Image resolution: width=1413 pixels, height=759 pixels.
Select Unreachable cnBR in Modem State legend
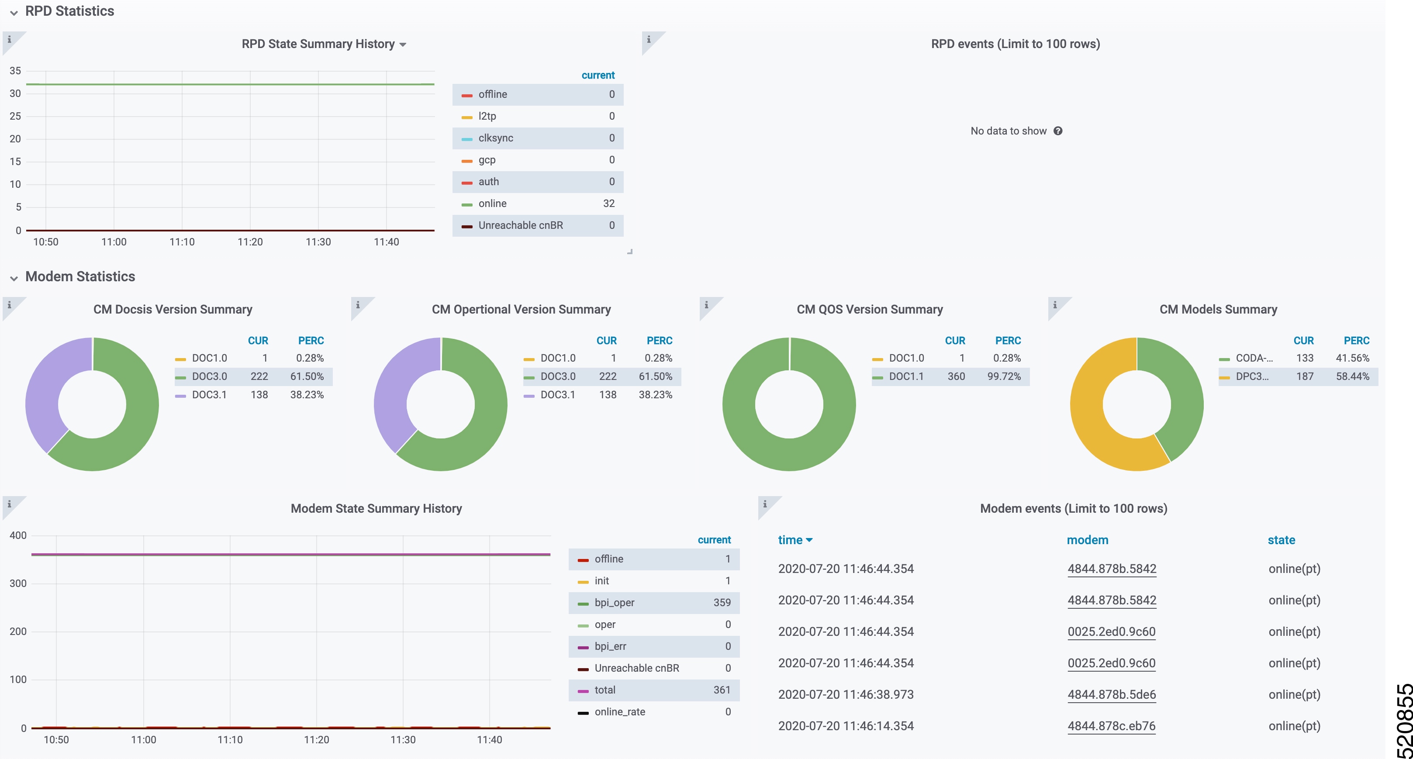point(636,668)
